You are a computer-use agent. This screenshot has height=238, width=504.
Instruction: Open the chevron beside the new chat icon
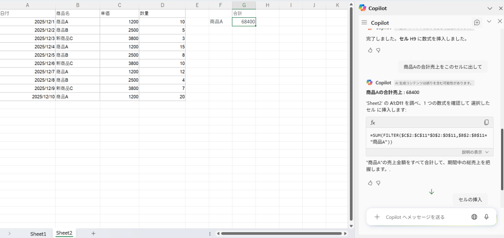489,22
